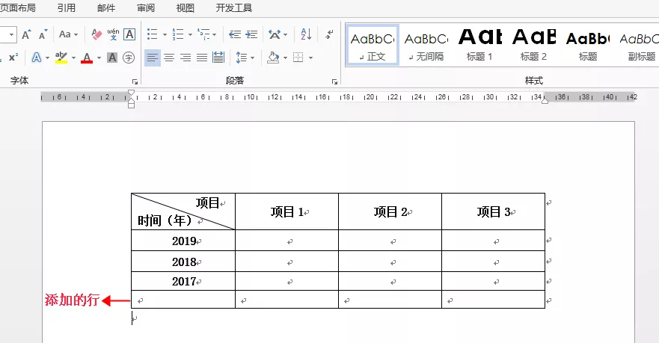Open the highlight color dropdown arrow

coord(73,58)
